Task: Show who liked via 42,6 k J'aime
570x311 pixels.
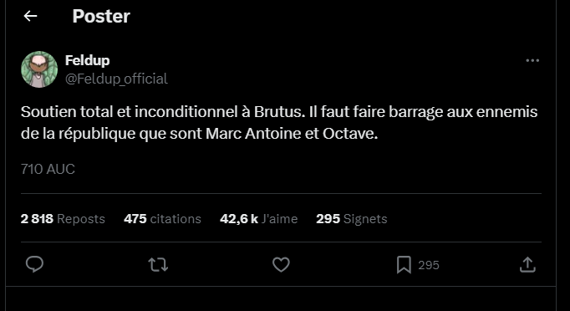Action: pyautogui.click(x=259, y=218)
